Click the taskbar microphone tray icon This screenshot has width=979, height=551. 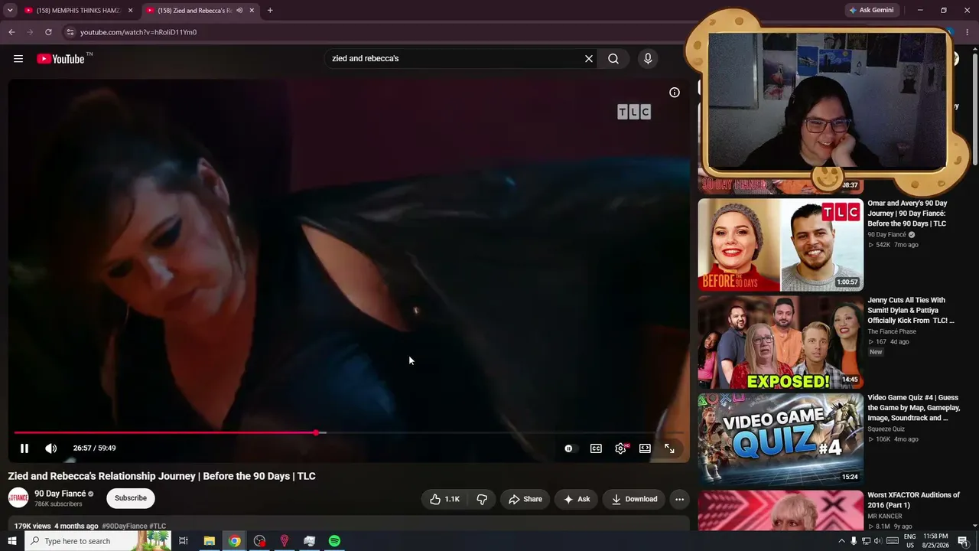coord(854,541)
